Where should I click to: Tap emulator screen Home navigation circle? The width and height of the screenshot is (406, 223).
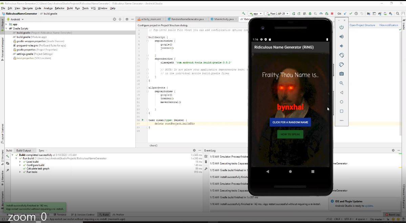click(x=290, y=171)
